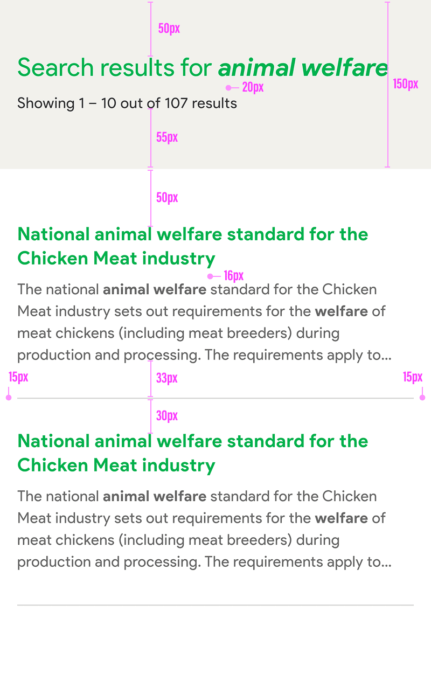
Task: Select the second result's description paragraph
Action: point(204,529)
